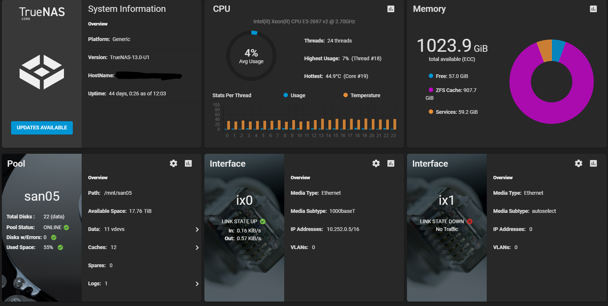Click the Threads 24 threads text
The image size is (608, 306).
tap(328, 41)
